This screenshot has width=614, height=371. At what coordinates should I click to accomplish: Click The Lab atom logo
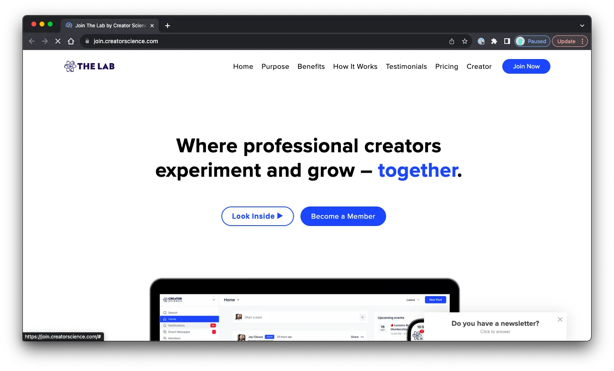pyautogui.click(x=89, y=66)
